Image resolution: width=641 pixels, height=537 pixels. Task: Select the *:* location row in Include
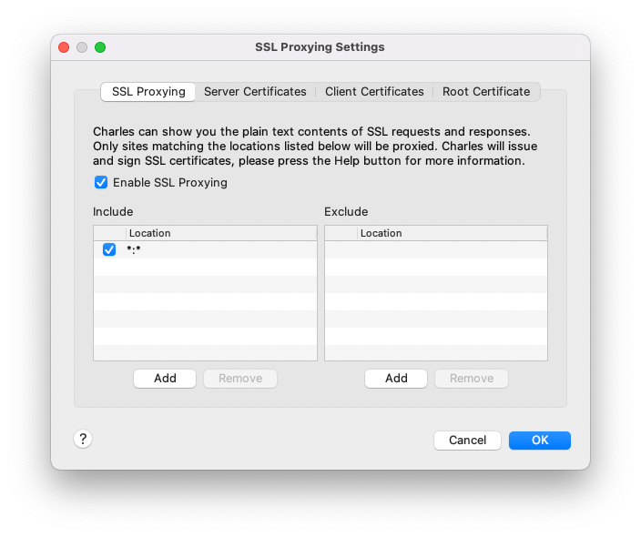click(205, 249)
